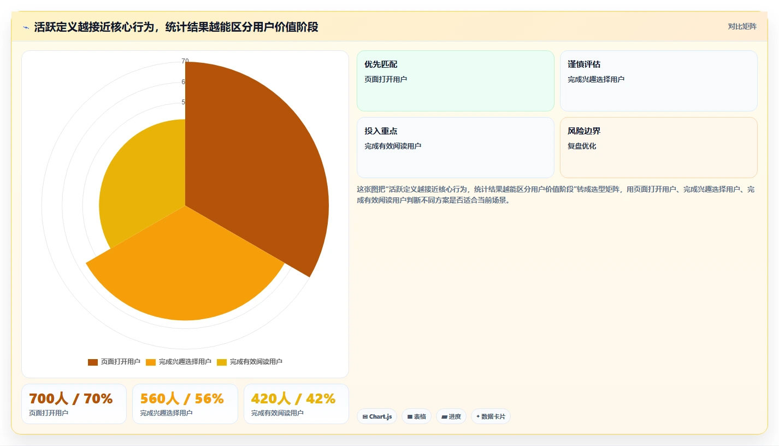
Task: Click 复盘优化 text in 风险边界 card
Action: pos(582,146)
